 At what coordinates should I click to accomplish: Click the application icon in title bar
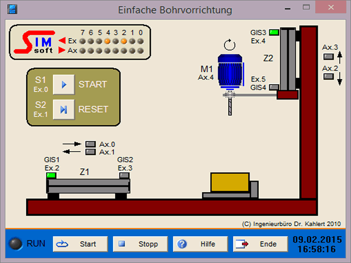click(x=12, y=9)
